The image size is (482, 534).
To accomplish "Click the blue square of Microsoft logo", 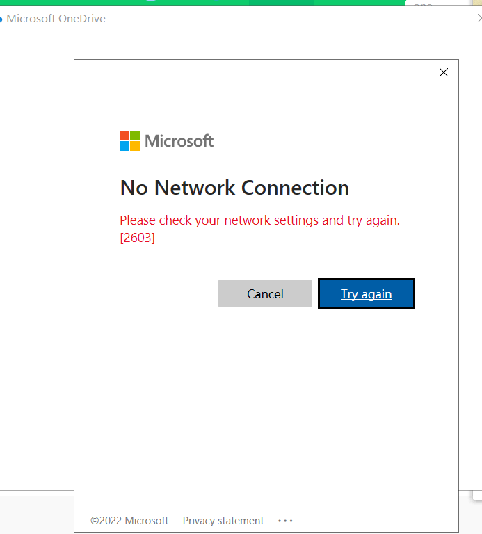I will (x=124, y=146).
